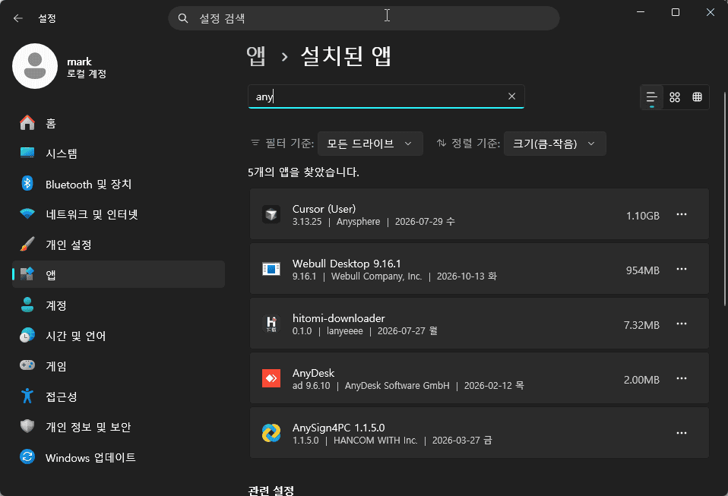Click the 1.10GB size value
This screenshot has height=496, width=728.
click(643, 216)
